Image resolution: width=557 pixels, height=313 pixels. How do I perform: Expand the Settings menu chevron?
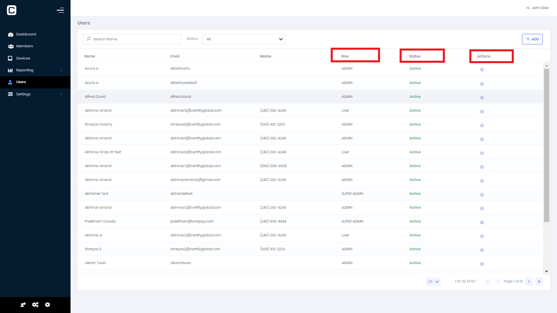point(62,94)
